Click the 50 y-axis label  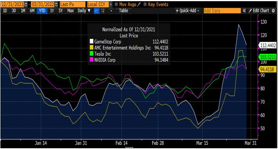[263, 128]
